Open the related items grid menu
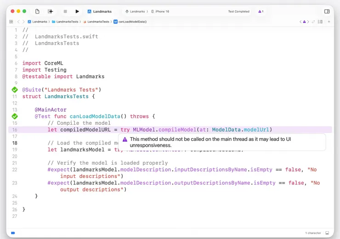The image size is (340, 239). pyautogui.click(x=11, y=22)
